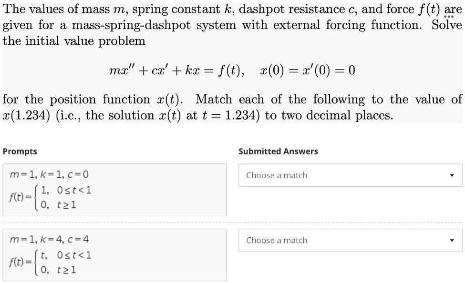Image resolution: width=465 pixels, height=283 pixels.
Task: Open the first 'Choose a match' dropdown
Action: (x=351, y=175)
